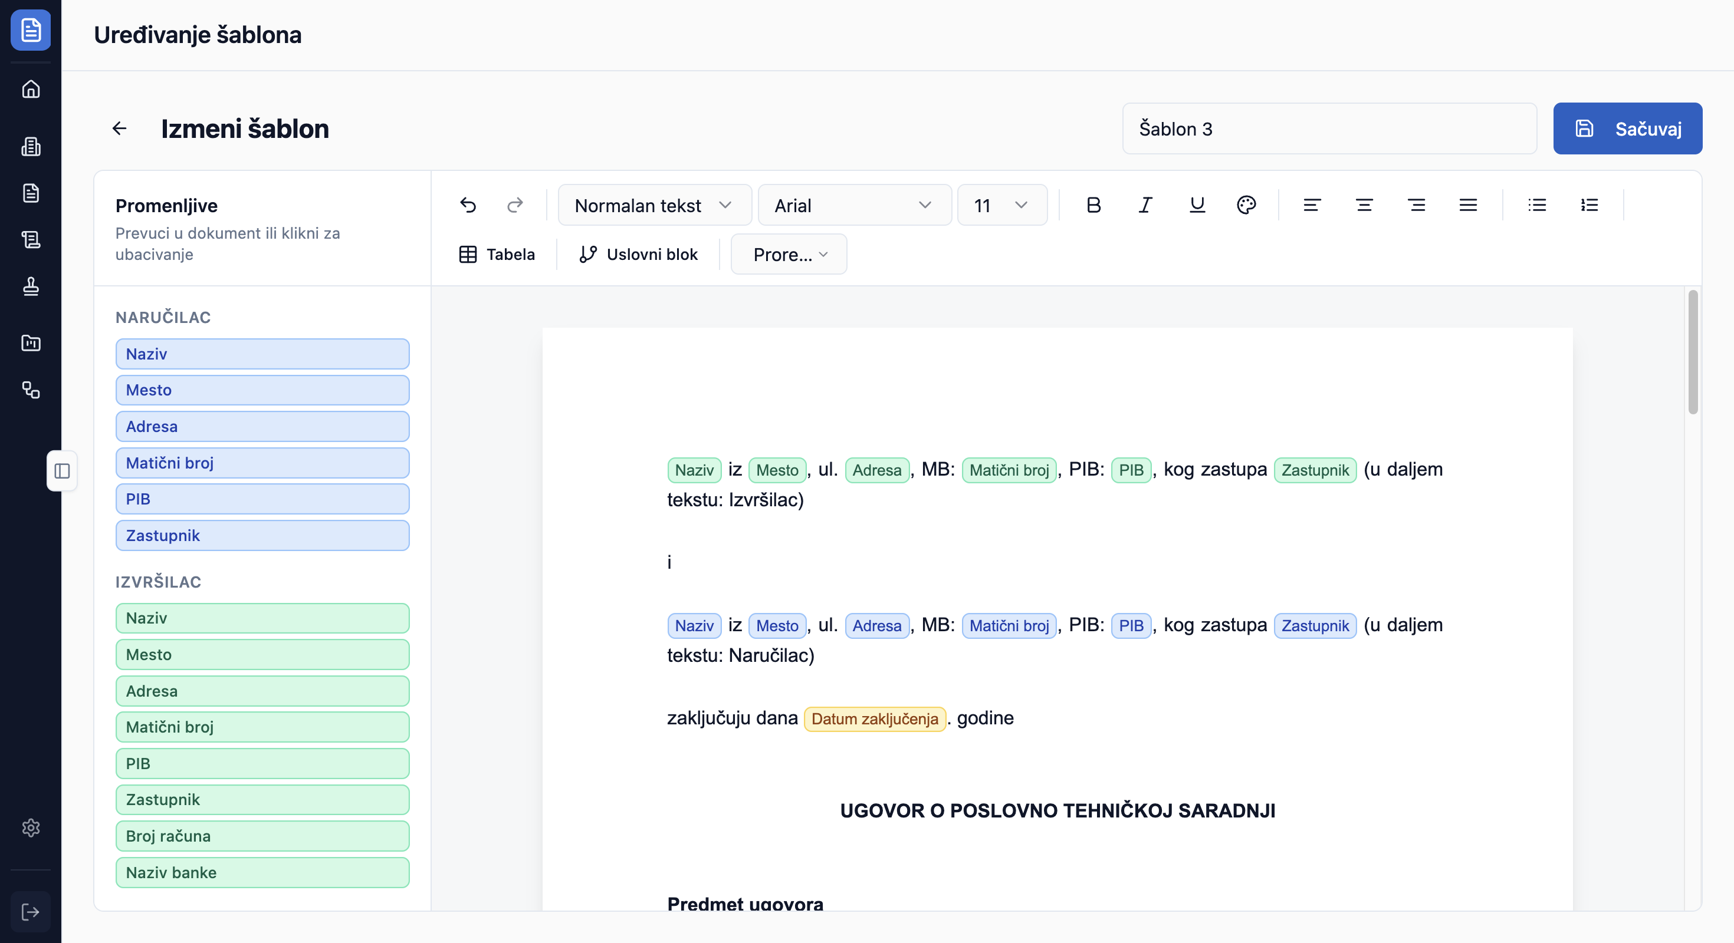The height and width of the screenshot is (943, 1734).
Task: Justify the paragraph text
Action: coord(1468,205)
